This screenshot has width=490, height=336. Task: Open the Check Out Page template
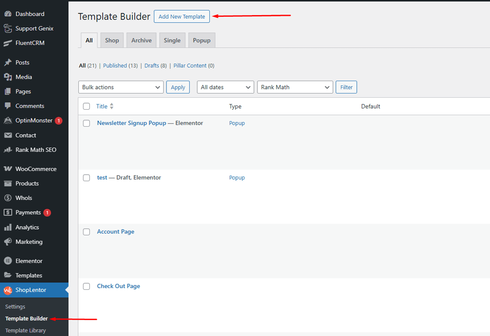point(118,286)
